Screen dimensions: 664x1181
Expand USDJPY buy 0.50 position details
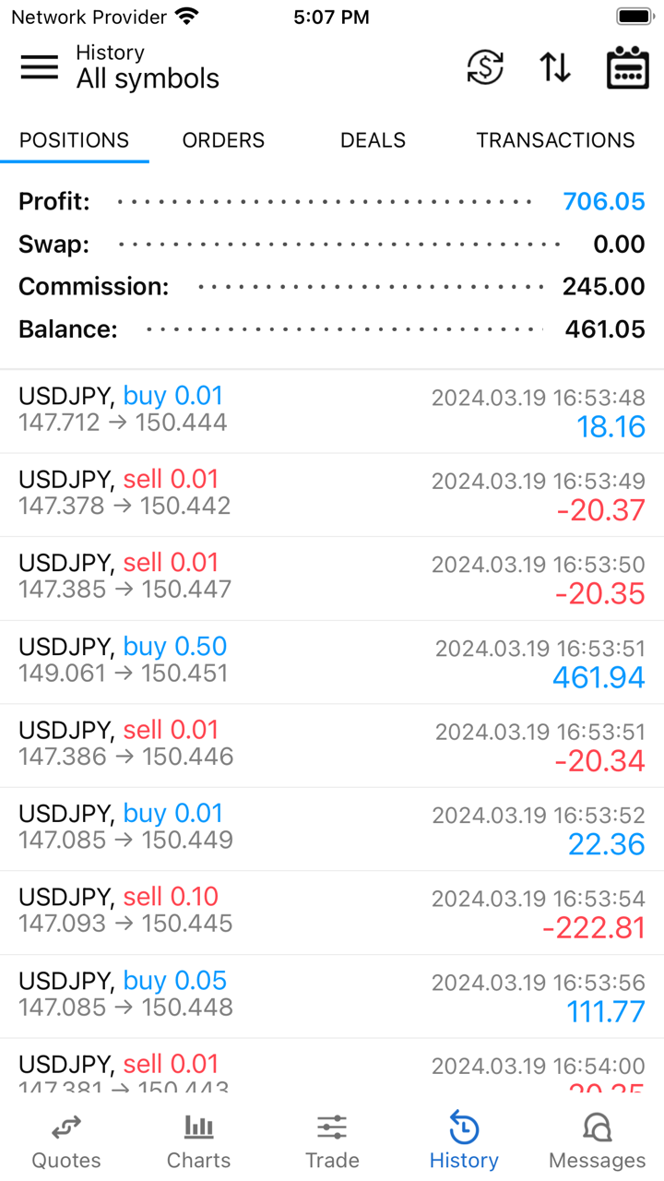[332, 662]
